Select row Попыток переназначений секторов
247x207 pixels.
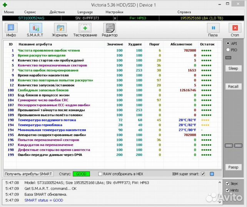pos(112,140)
